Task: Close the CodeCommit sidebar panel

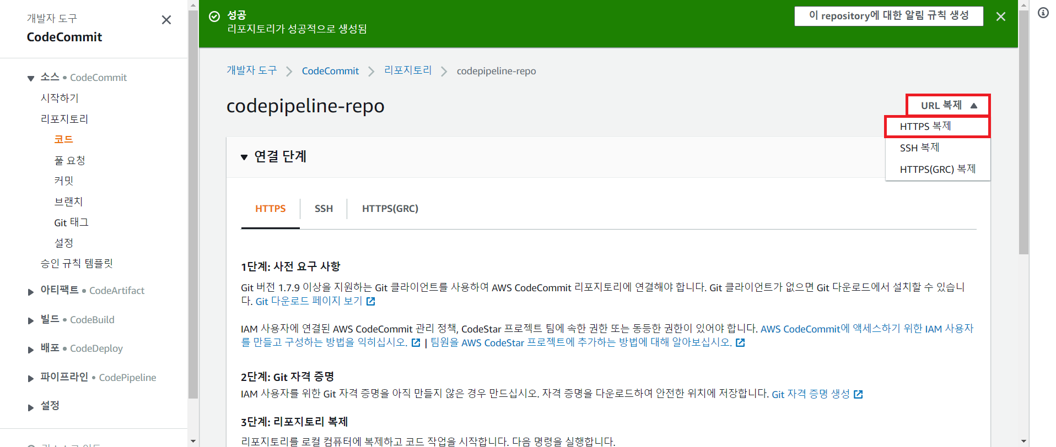Action: (x=166, y=20)
